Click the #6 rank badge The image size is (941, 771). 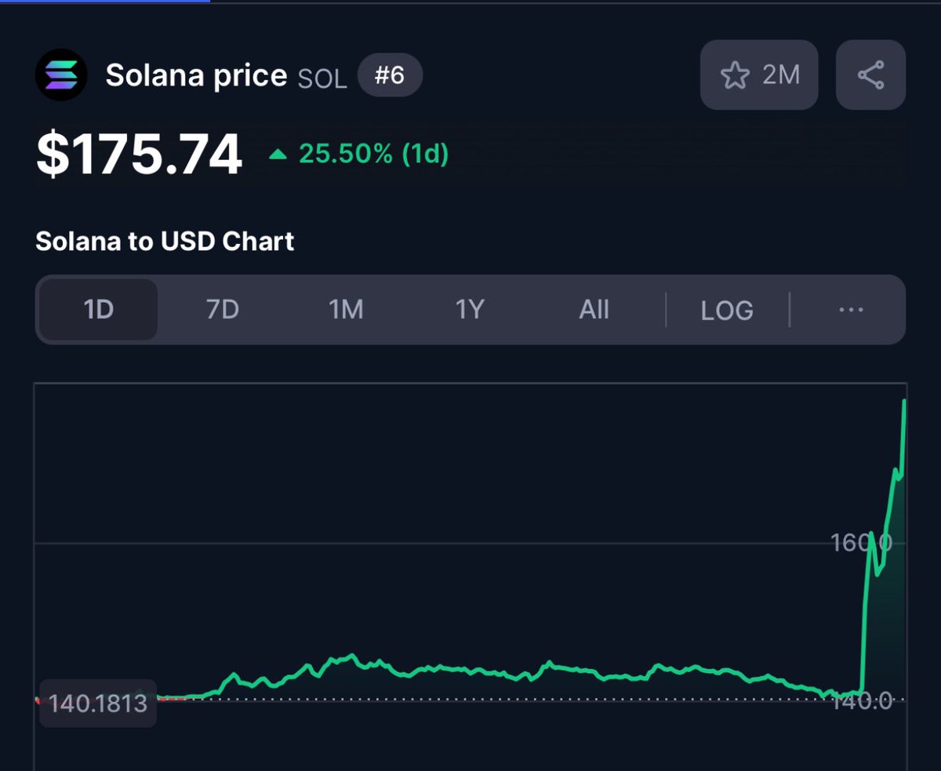(390, 75)
